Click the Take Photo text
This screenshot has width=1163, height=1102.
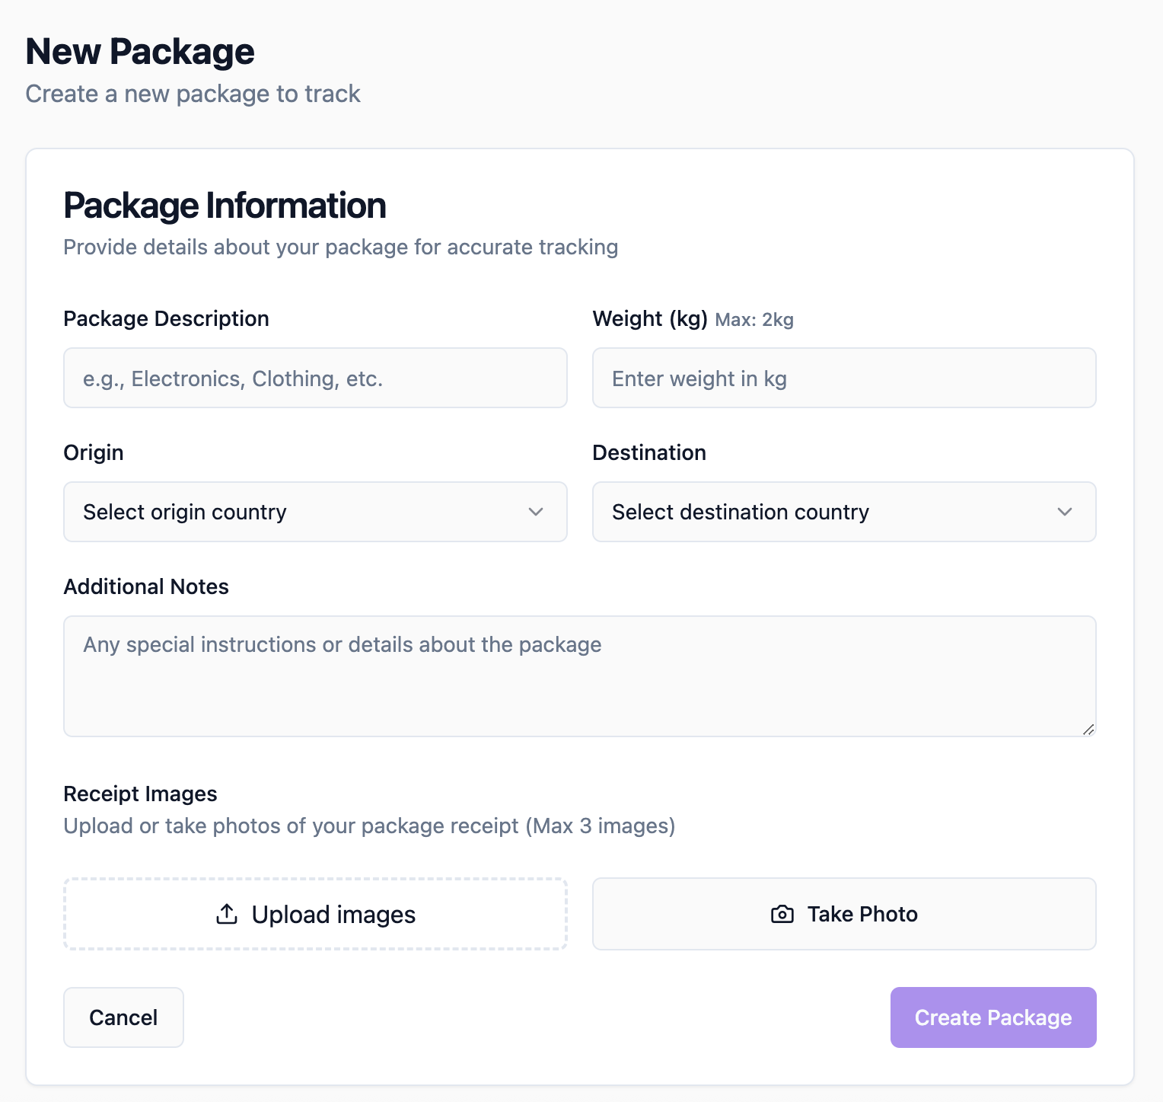(x=862, y=914)
